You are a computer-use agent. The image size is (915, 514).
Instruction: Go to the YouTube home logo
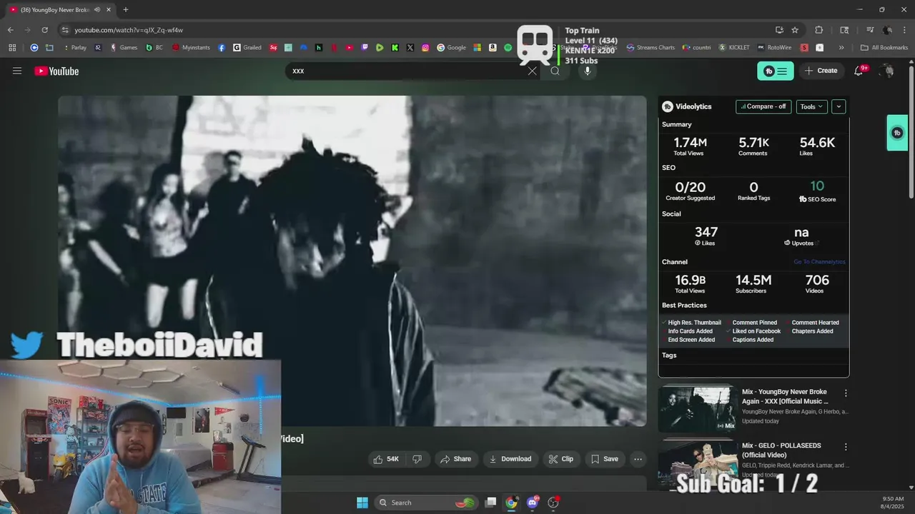click(x=56, y=71)
